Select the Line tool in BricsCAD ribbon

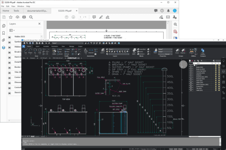pos(26,51)
